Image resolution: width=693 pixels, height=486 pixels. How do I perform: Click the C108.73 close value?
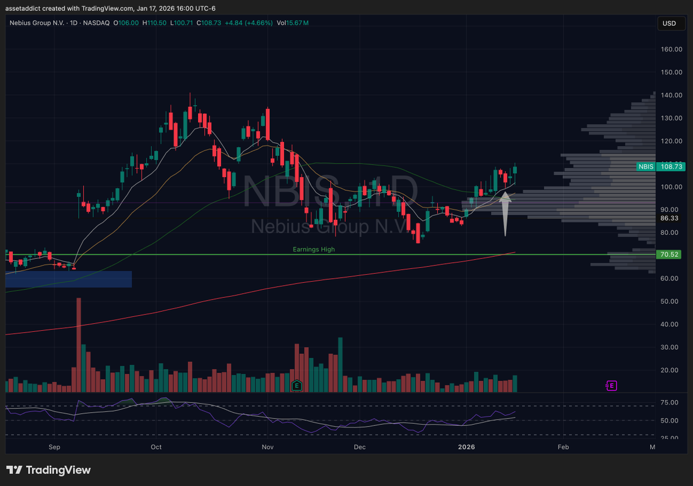pyautogui.click(x=208, y=23)
